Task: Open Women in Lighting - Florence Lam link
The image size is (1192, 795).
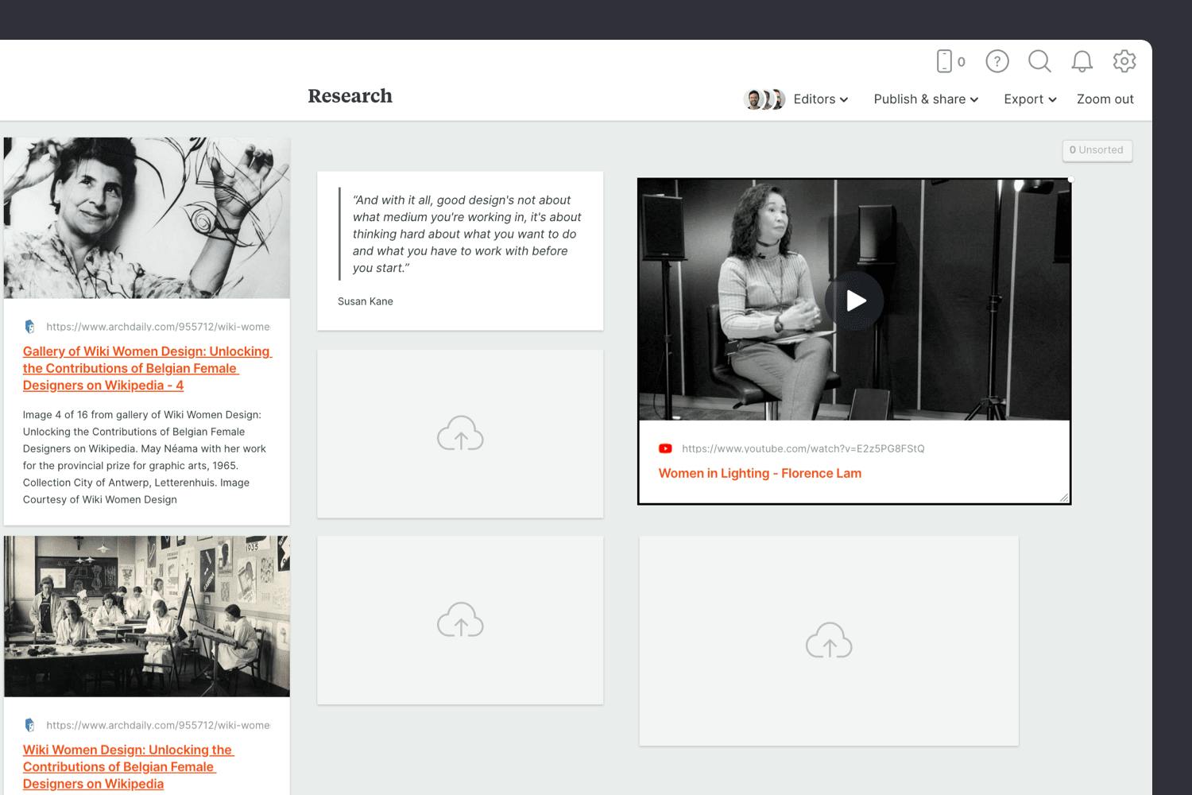Action: pos(760,473)
